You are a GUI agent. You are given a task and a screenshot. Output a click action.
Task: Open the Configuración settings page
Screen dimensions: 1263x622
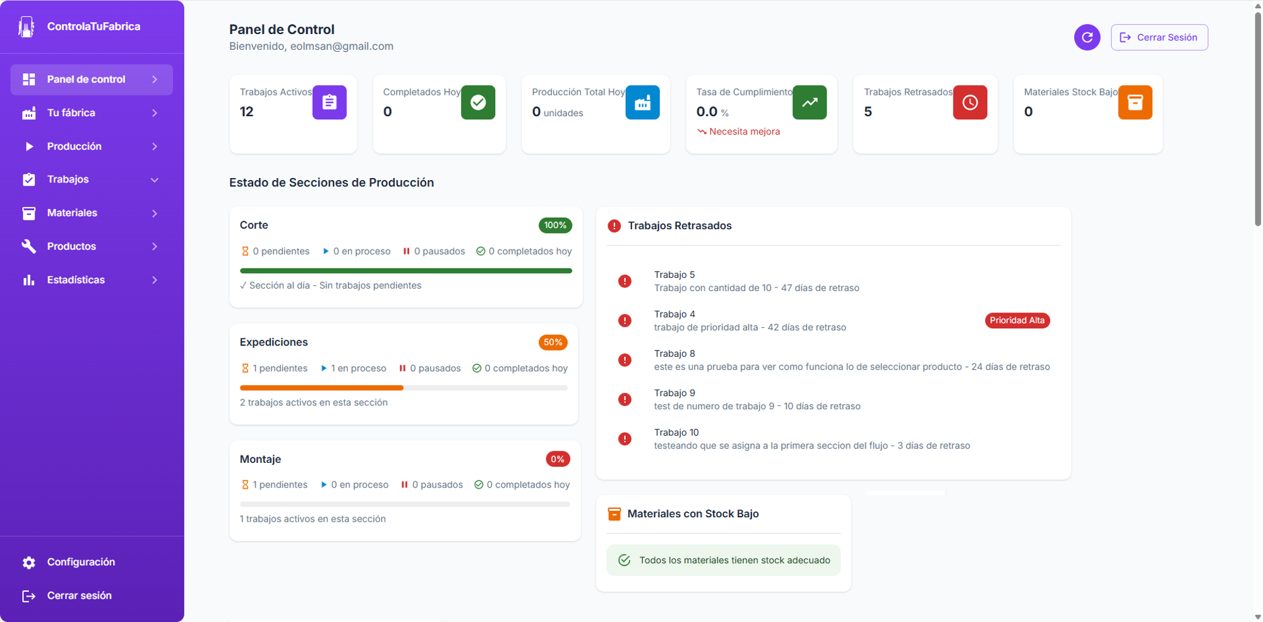tap(81, 562)
